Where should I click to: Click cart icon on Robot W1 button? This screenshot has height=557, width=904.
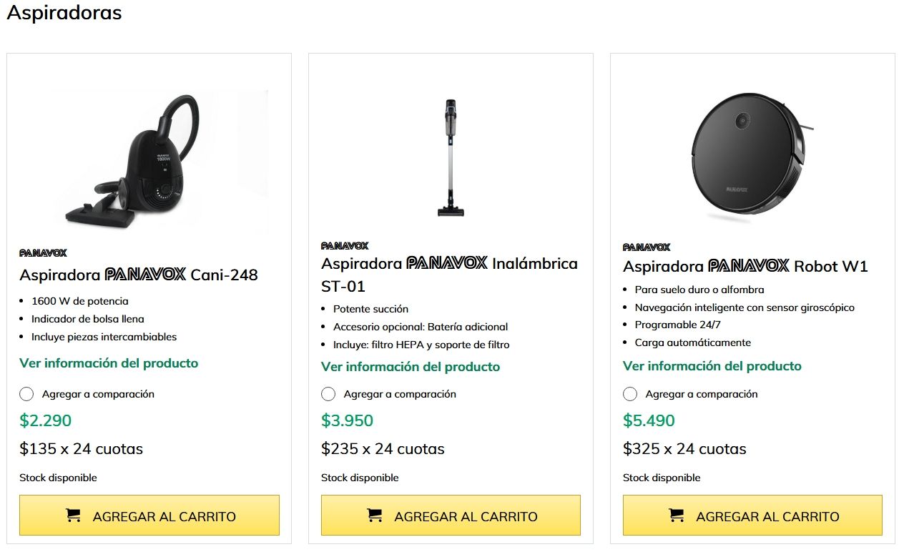coord(677,516)
